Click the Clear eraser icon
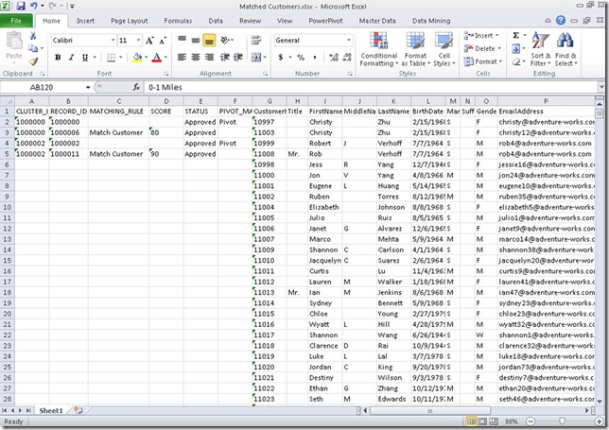The image size is (609, 430). coord(516,61)
